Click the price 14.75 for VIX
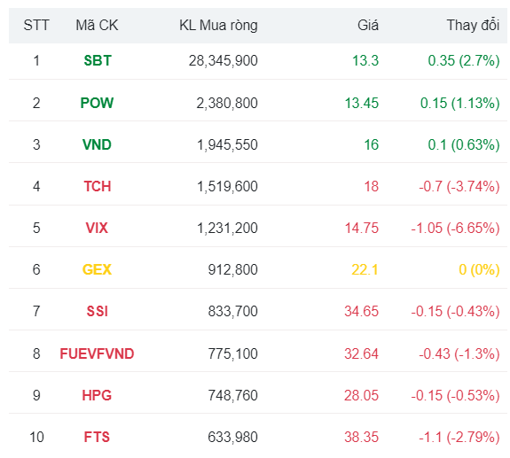Viewport: 510px width, 458px height. 362,228
